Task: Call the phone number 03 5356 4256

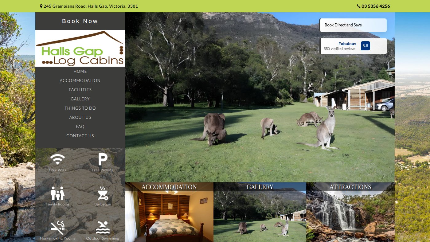Action: (x=376, y=6)
